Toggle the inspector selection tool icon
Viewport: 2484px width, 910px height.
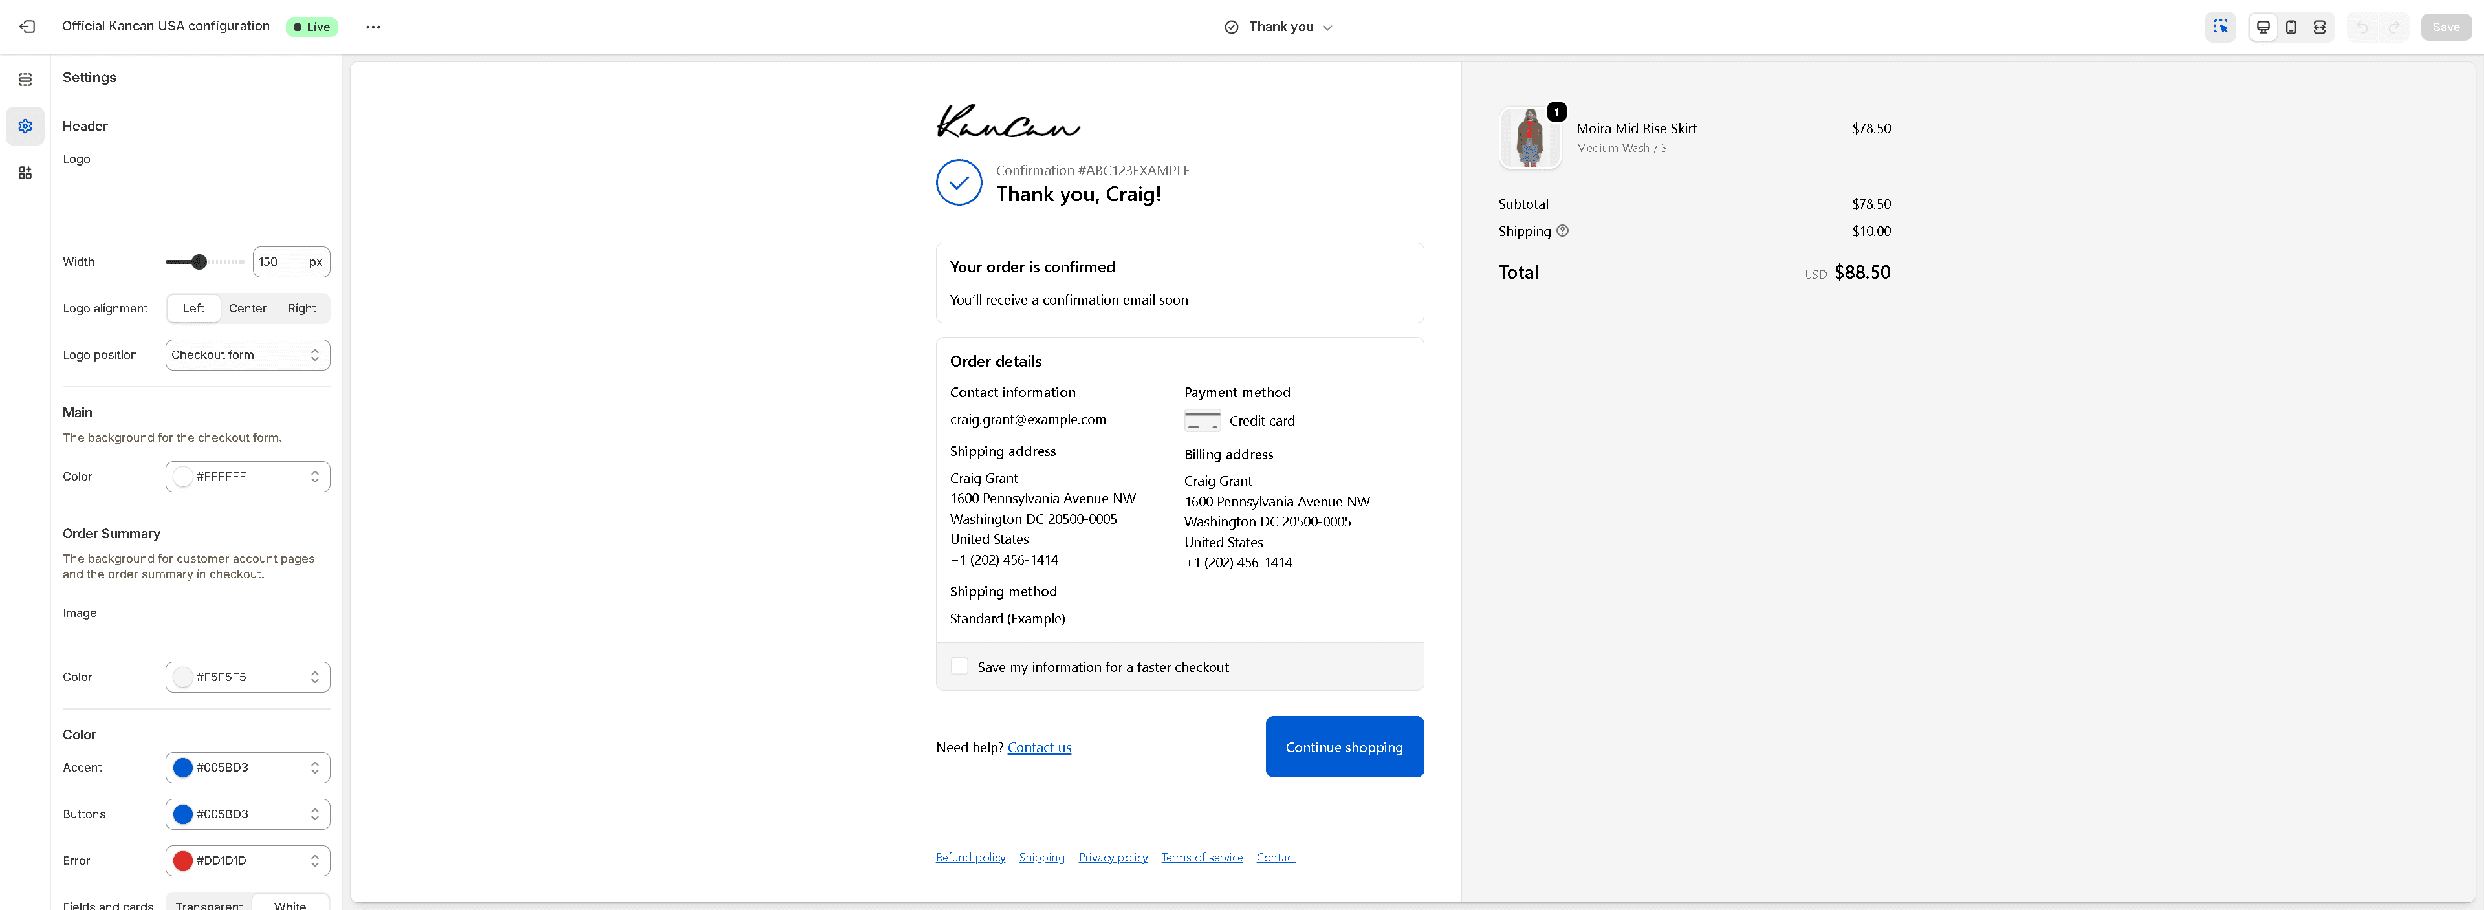pyautogui.click(x=2221, y=27)
